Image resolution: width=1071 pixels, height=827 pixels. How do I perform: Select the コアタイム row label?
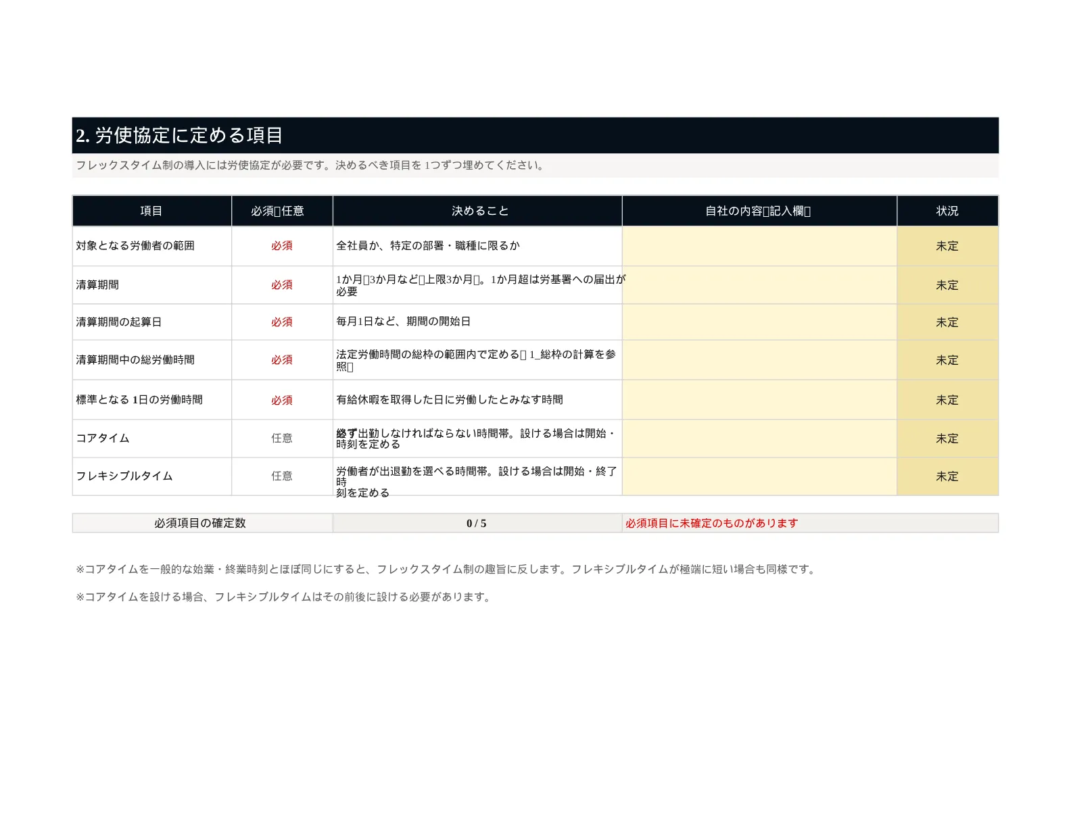point(151,438)
